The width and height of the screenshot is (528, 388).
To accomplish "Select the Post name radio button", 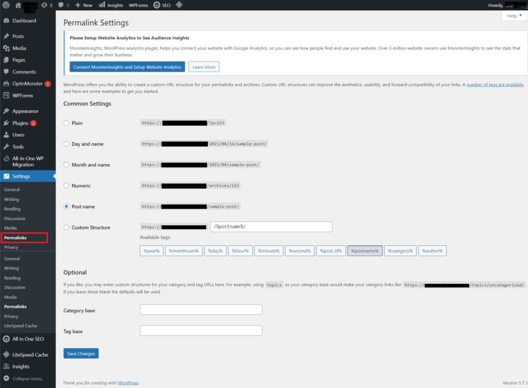I will (67, 207).
